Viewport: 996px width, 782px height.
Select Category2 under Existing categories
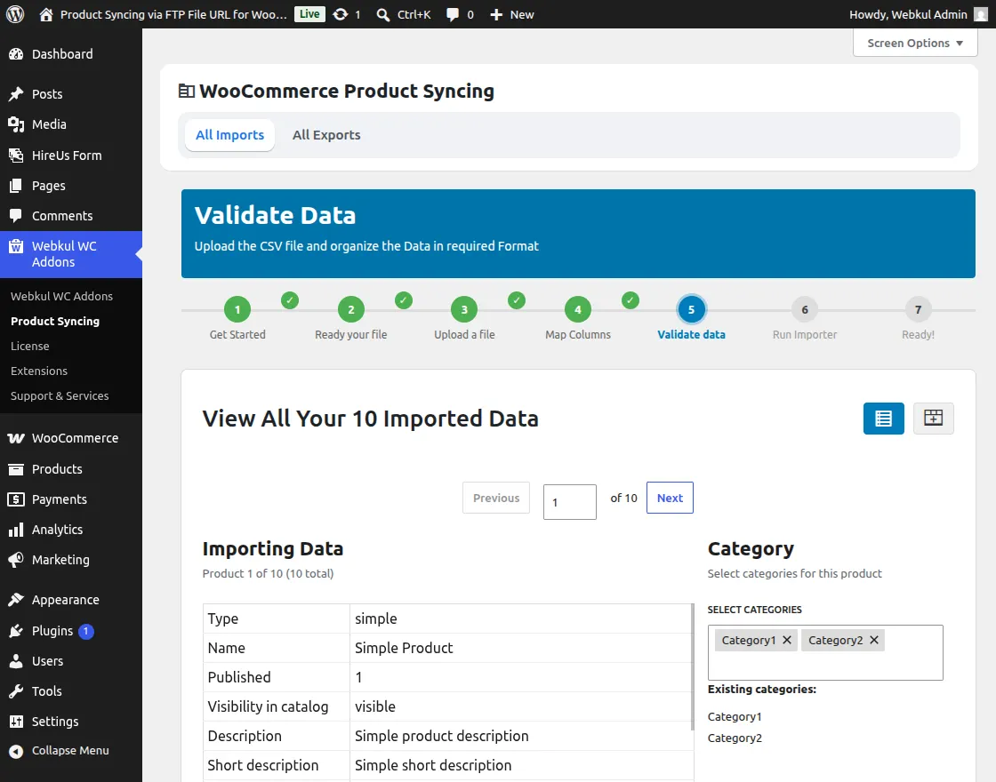point(735,738)
